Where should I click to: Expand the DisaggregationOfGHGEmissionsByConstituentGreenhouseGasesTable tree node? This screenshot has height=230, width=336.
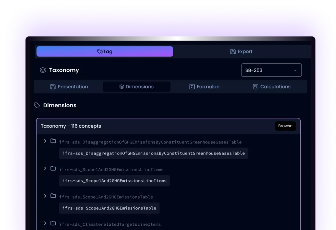tap(45, 141)
